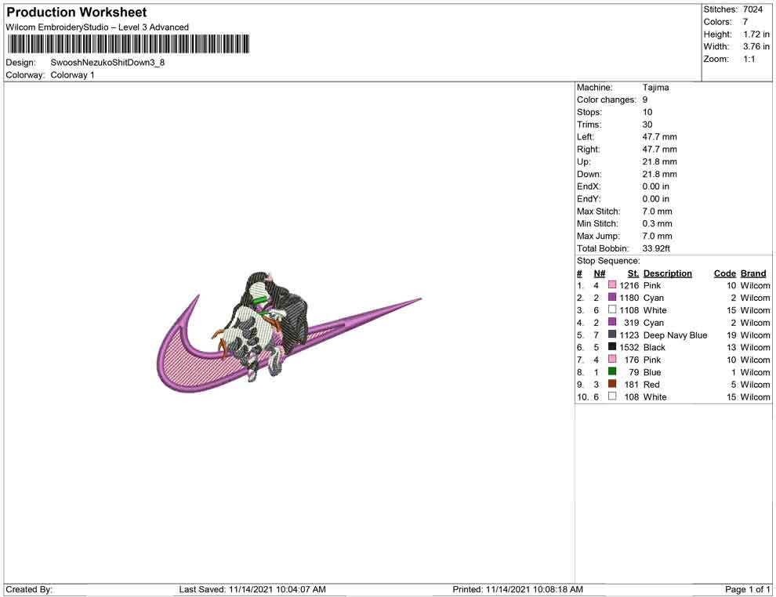
Task: Click the white swatch in stop row 10
Action: 612,396
